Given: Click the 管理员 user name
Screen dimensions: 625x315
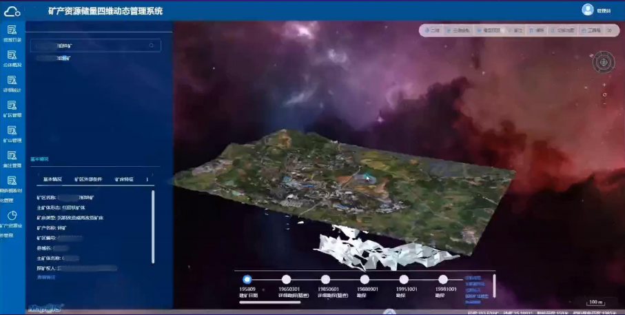Looking at the screenshot, I should (x=604, y=11).
